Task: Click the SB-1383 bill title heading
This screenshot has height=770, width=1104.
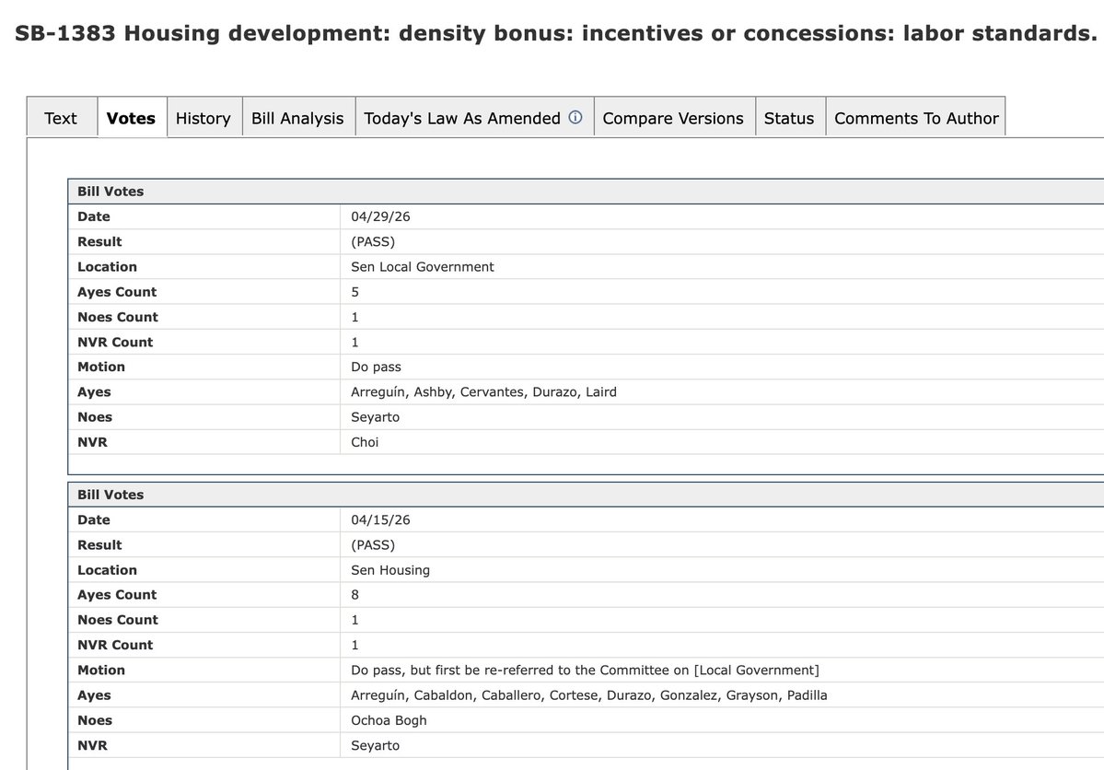Action: [x=555, y=33]
